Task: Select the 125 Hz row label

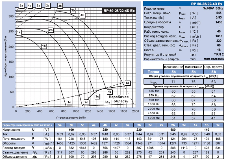Action: [x=154, y=92]
